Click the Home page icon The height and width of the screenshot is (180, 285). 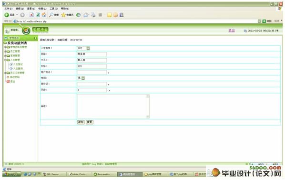coord(44,15)
